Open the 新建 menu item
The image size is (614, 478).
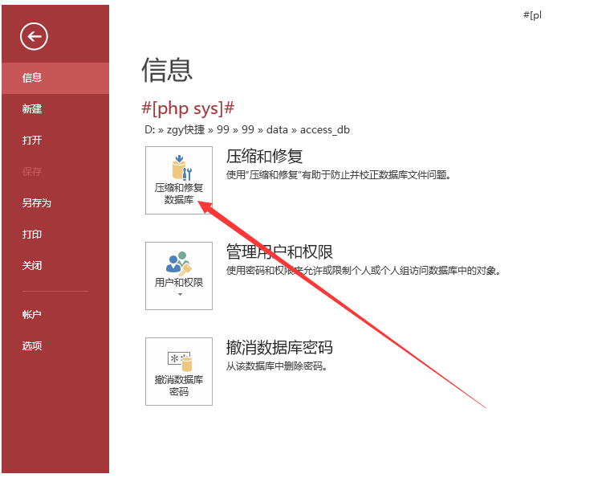point(32,109)
